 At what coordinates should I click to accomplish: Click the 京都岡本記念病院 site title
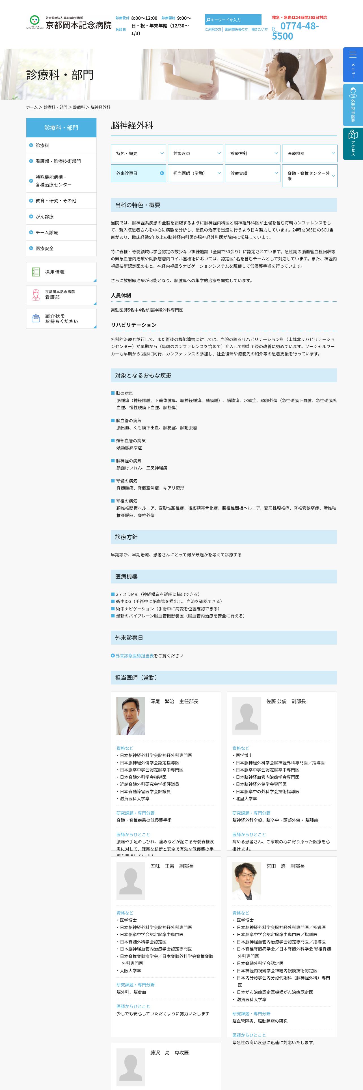[x=79, y=25]
